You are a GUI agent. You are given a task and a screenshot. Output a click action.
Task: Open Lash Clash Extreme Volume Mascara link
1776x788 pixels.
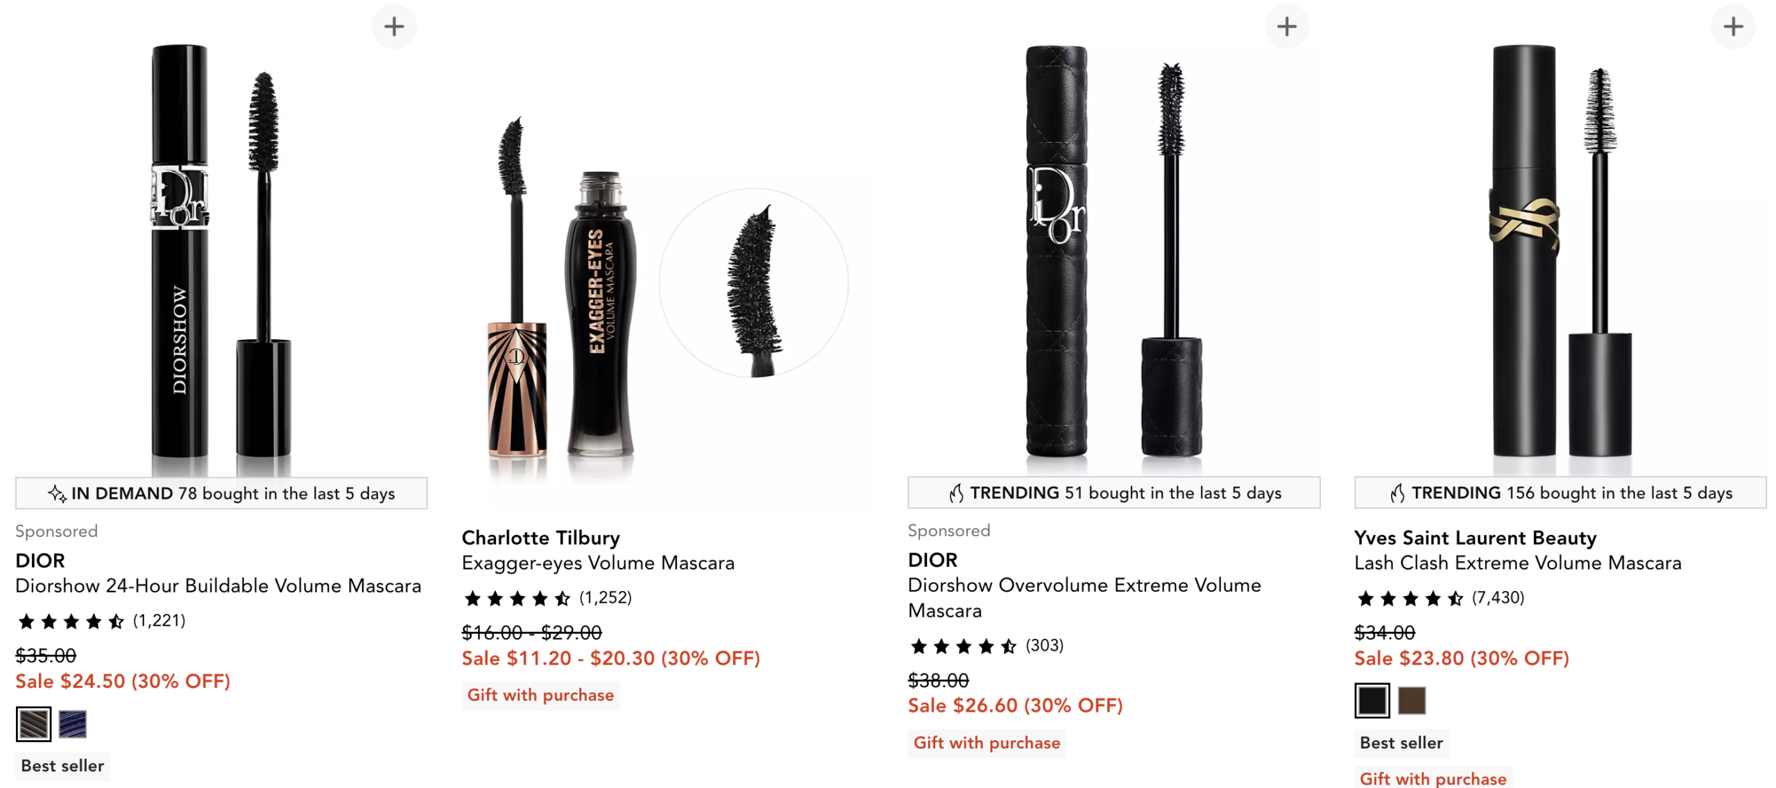1517,563
